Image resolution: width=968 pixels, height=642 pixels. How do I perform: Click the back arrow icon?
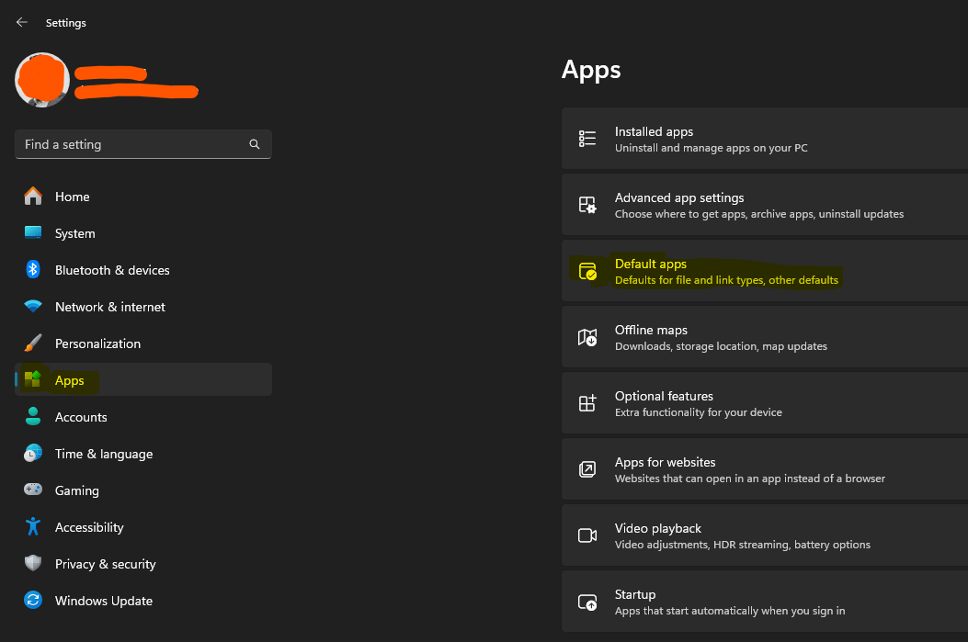pyautogui.click(x=22, y=22)
